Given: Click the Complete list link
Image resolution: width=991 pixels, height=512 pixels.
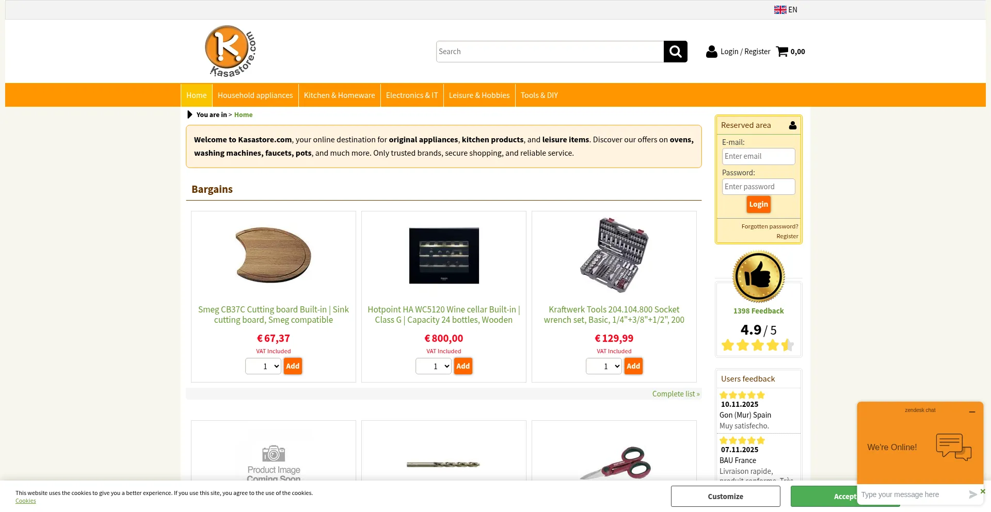Looking at the screenshot, I should click(676, 394).
